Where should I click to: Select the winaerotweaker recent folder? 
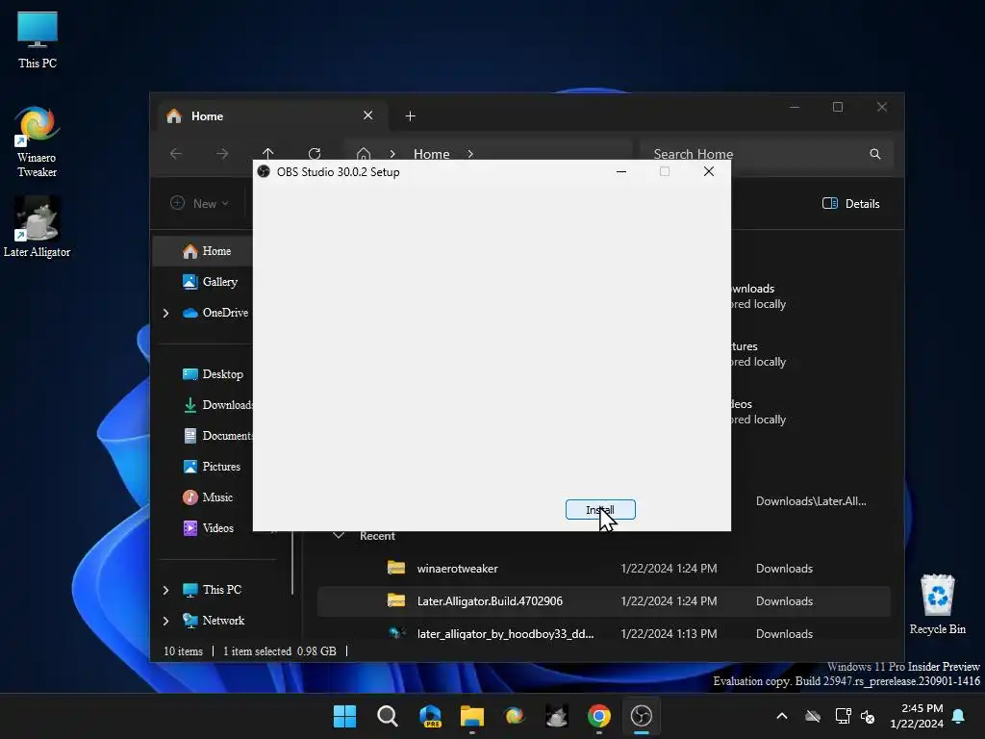603,569
